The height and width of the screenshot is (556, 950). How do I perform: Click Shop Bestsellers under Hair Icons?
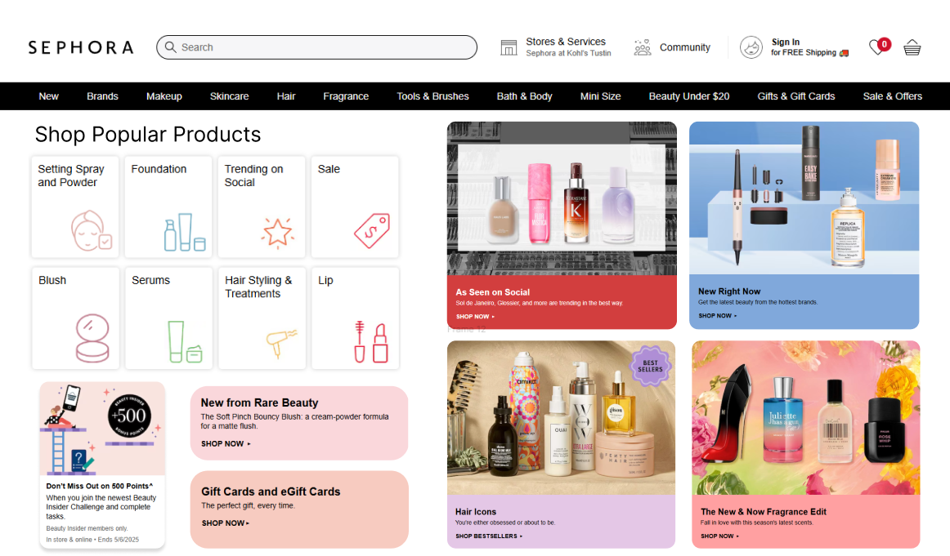(x=489, y=536)
